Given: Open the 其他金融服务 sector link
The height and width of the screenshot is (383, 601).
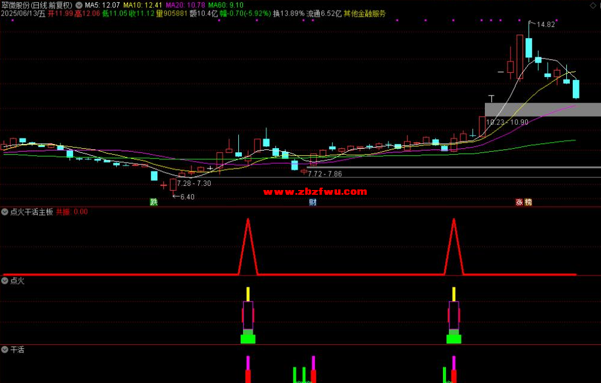Looking at the screenshot, I should coord(365,14).
